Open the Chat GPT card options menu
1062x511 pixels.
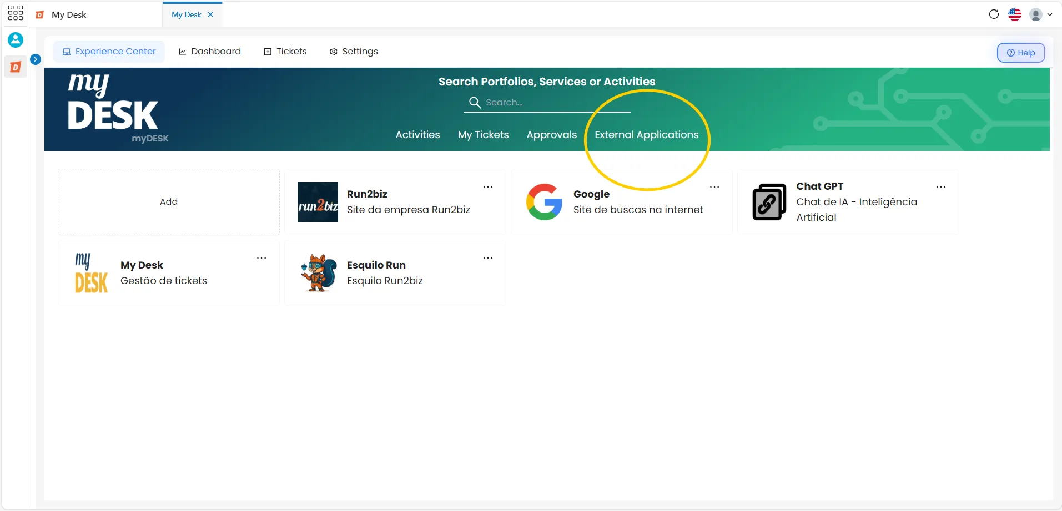941,187
